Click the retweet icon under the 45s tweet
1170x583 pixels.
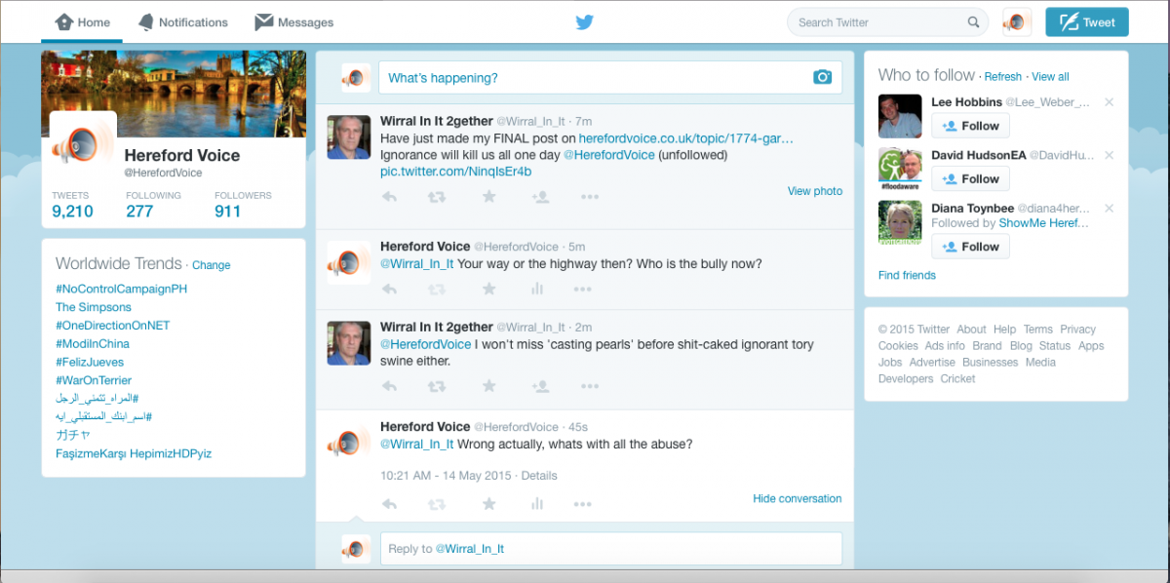pos(437,504)
